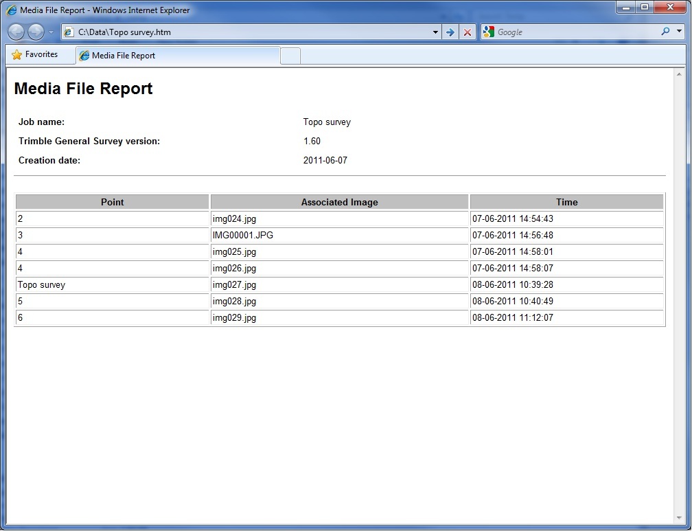Click the scrollbar down arrow
Viewport: 692px width, 531px height.
click(680, 519)
